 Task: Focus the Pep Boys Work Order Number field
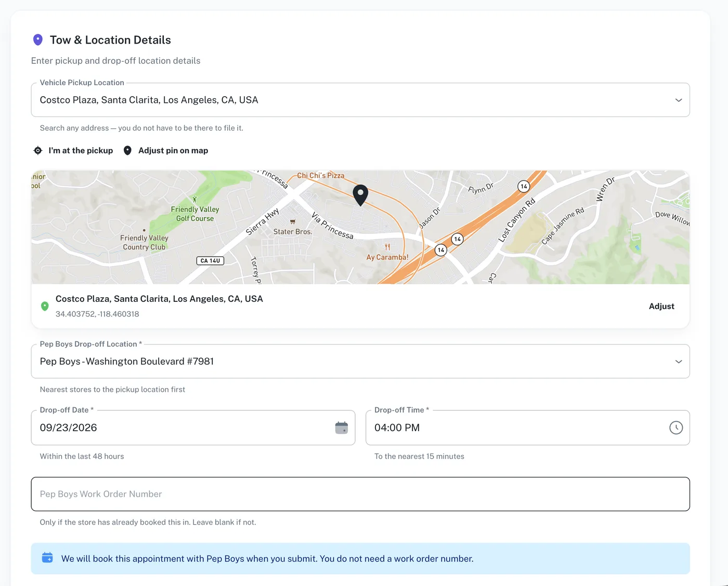[x=360, y=494]
